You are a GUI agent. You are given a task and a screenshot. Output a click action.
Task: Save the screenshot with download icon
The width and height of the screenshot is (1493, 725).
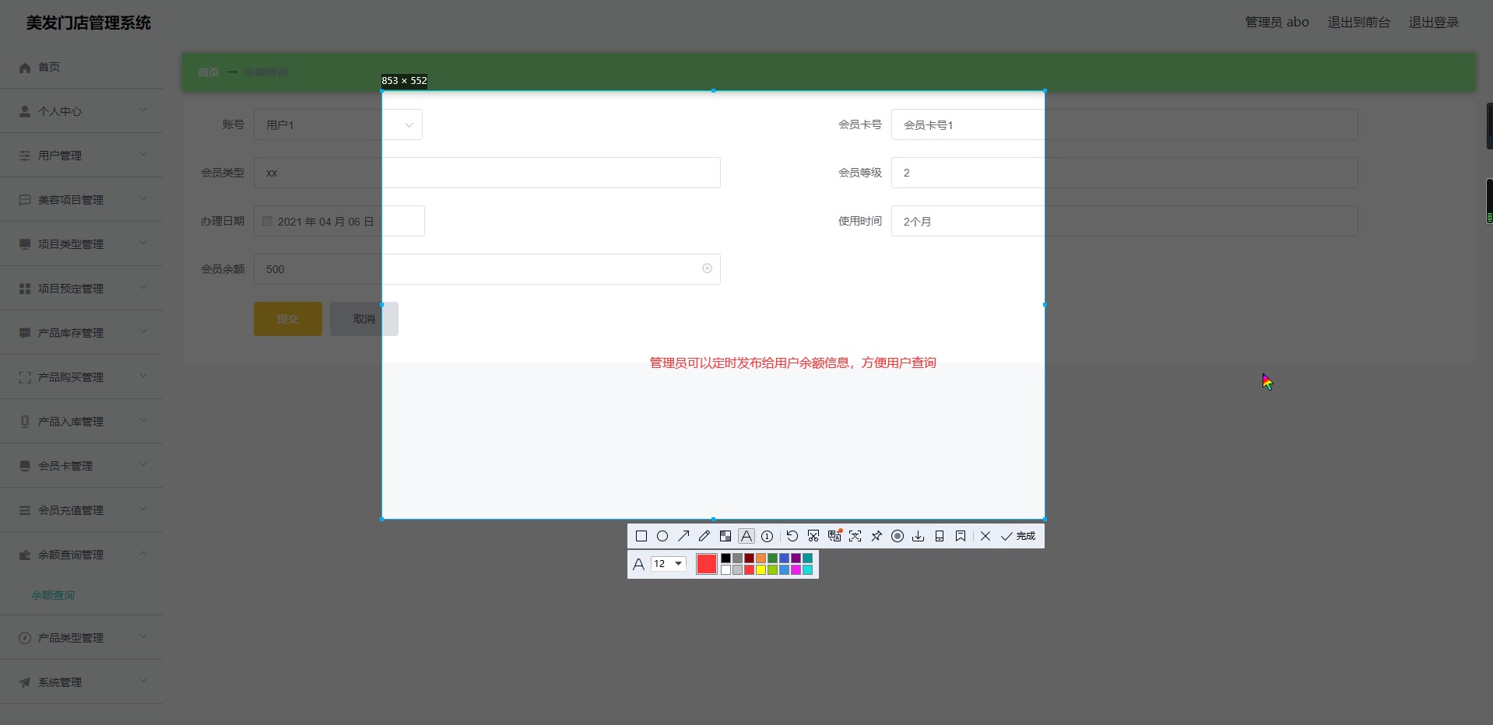click(x=919, y=536)
